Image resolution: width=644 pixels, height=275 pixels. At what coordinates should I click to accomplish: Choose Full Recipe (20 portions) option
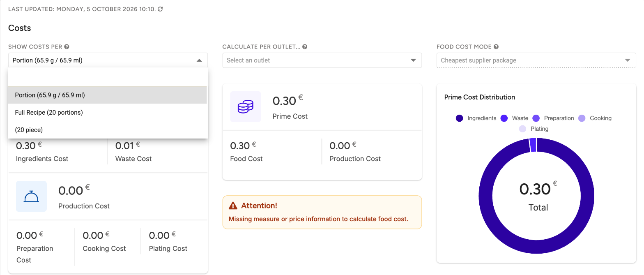tap(108, 112)
